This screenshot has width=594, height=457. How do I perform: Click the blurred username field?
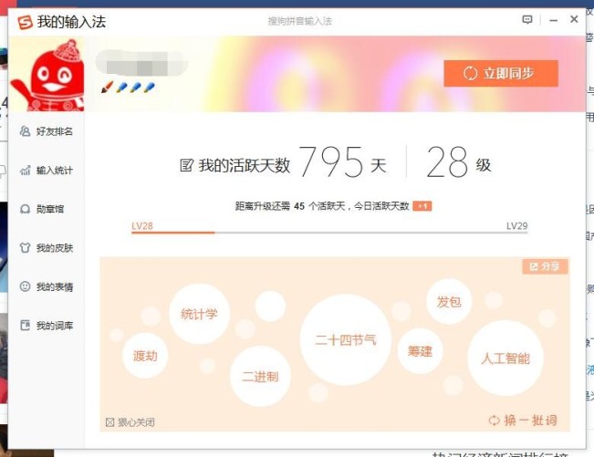(141, 64)
